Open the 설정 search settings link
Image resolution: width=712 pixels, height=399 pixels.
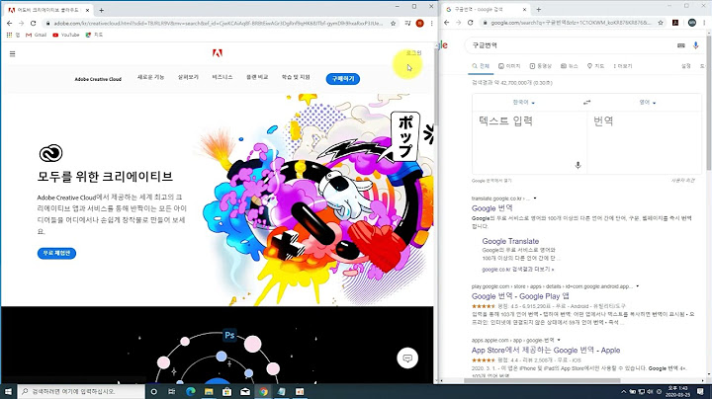pyautogui.click(x=685, y=66)
